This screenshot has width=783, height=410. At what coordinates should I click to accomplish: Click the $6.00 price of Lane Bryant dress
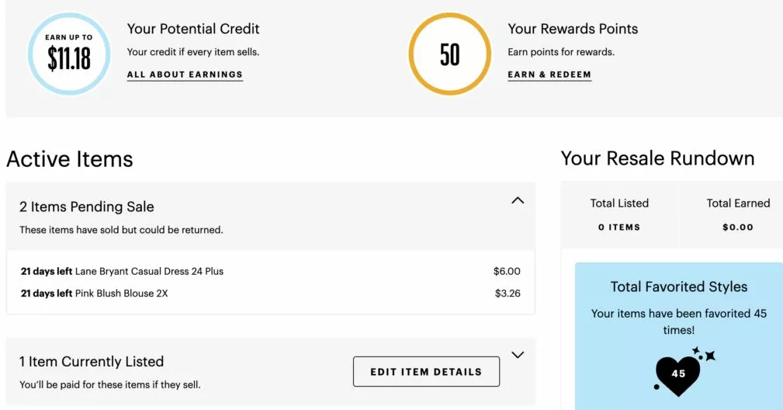pos(507,271)
